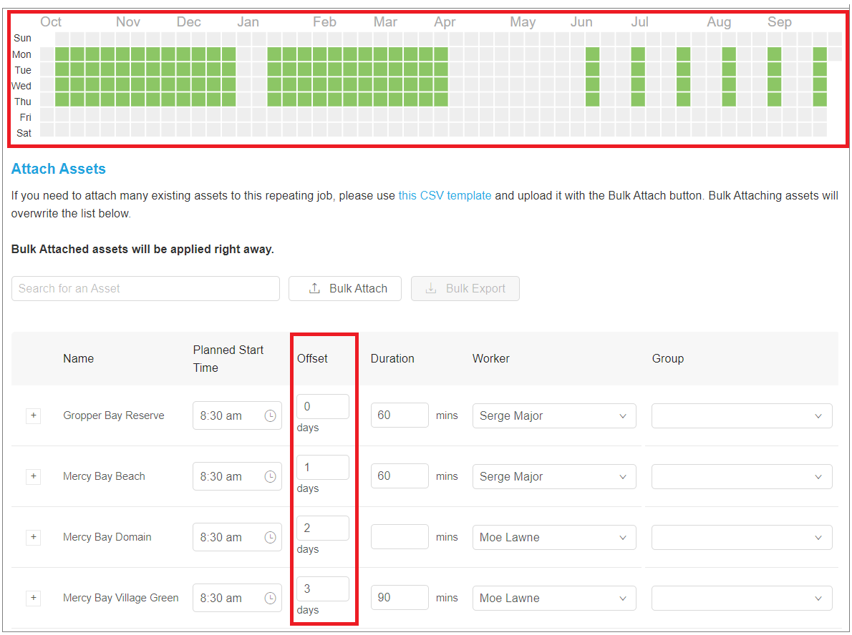
Task: Click the Attach Assets heading
Action: [59, 169]
